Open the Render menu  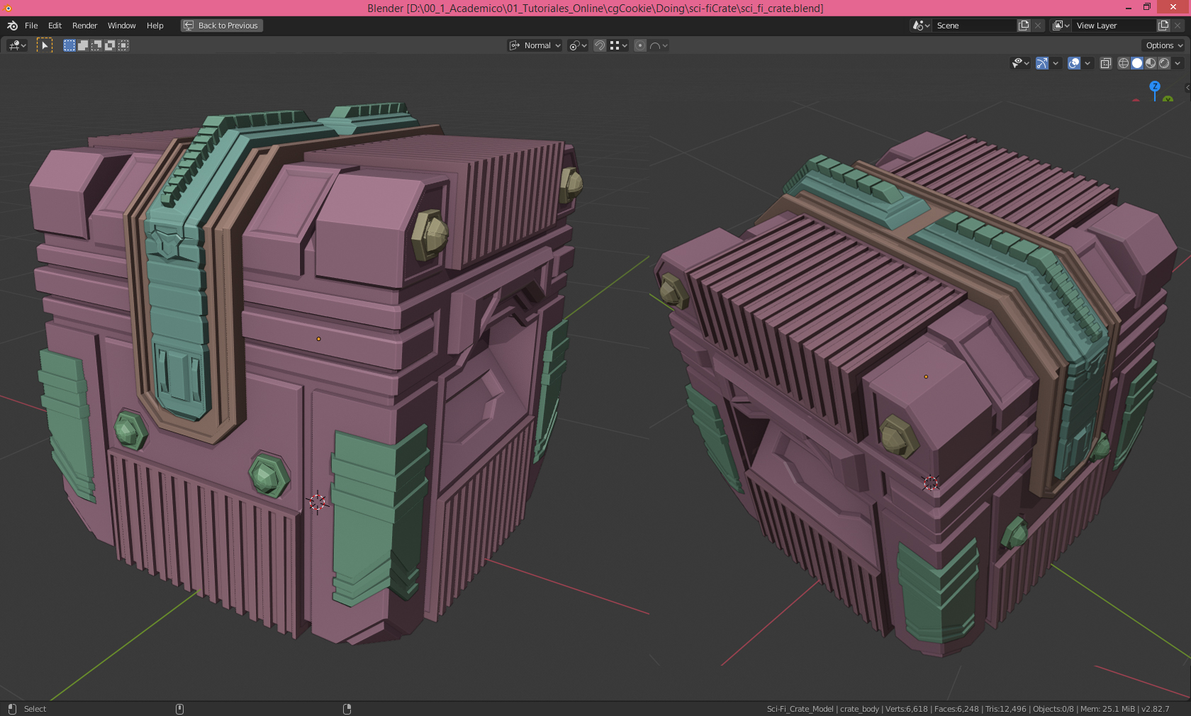pos(84,26)
